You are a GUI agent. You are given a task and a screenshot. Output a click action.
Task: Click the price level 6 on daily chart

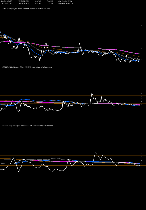[x=142, y=48]
